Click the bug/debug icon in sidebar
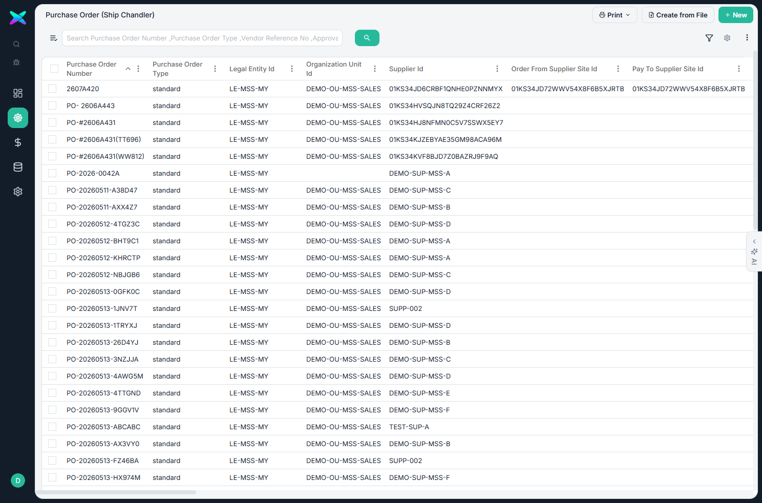The image size is (762, 503). [x=16, y=62]
